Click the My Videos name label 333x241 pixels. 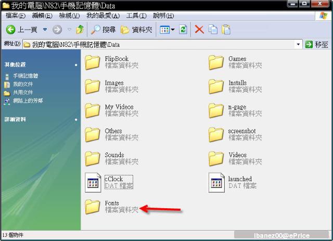[x=119, y=107]
